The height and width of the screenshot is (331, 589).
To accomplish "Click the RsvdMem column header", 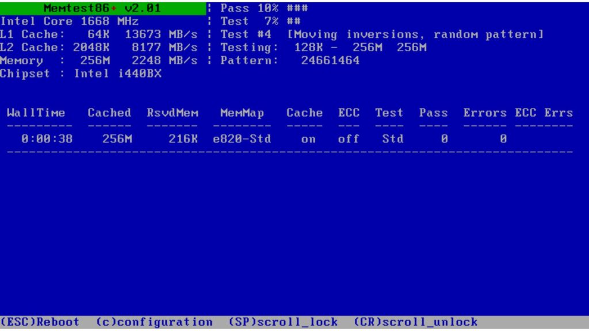I will pos(173,113).
